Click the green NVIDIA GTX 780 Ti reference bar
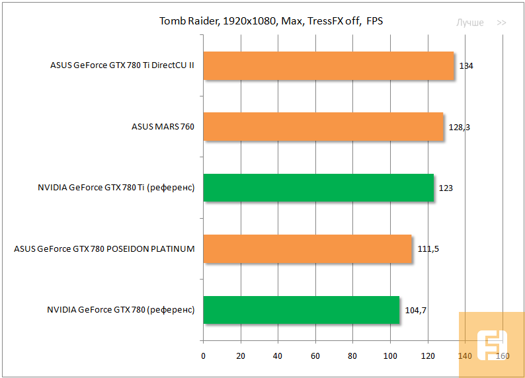This screenshot has height=378, width=525. 318,188
